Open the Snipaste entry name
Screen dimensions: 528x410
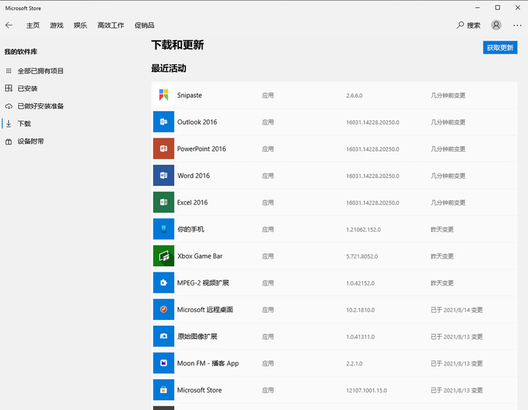tap(190, 95)
